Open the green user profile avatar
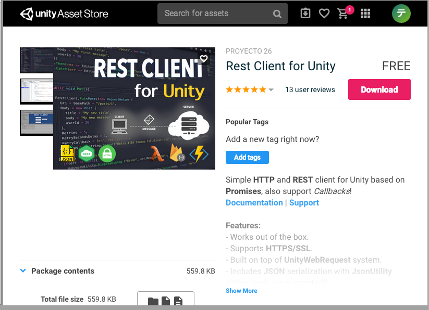This screenshot has height=310, width=429. click(401, 13)
